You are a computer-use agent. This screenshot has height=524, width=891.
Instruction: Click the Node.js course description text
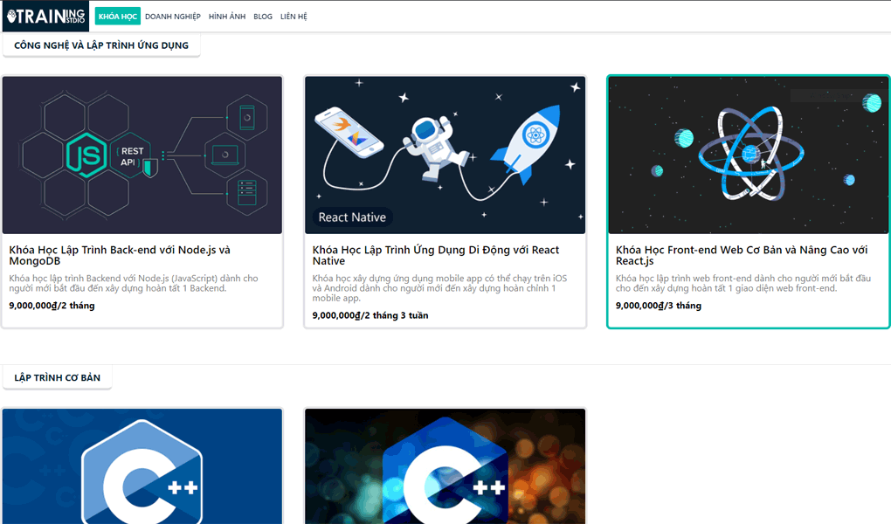[x=134, y=283]
